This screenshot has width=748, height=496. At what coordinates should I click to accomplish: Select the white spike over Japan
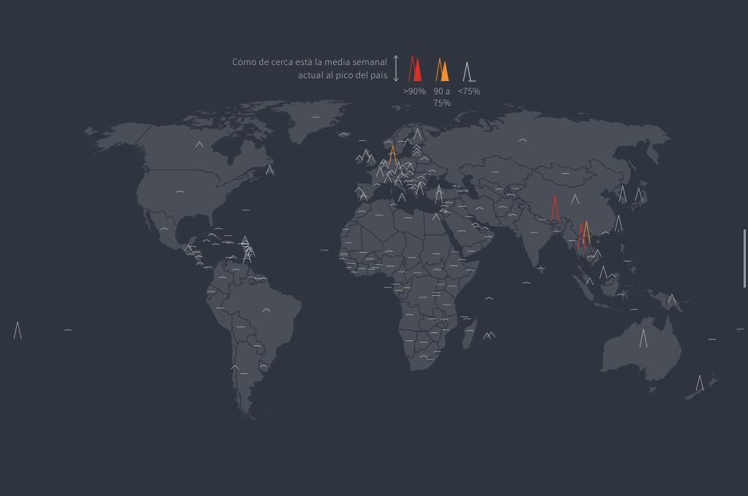point(638,195)
